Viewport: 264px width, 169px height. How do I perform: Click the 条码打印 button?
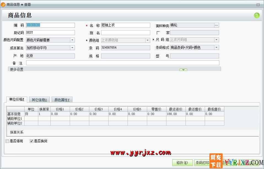(202, 163)
